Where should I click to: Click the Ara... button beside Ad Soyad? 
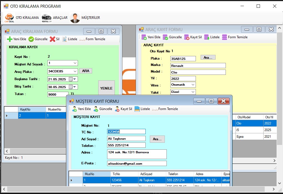point(157,139)
